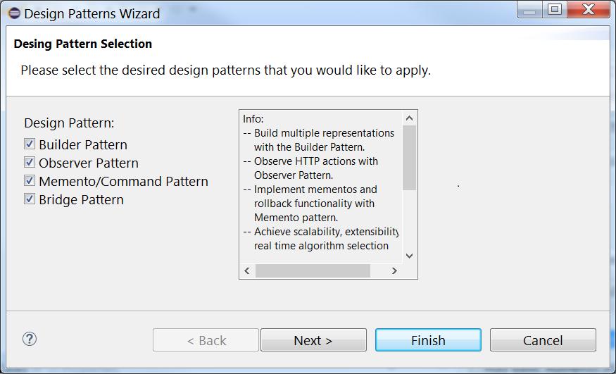Maximize the wizard window

(555, 10)
